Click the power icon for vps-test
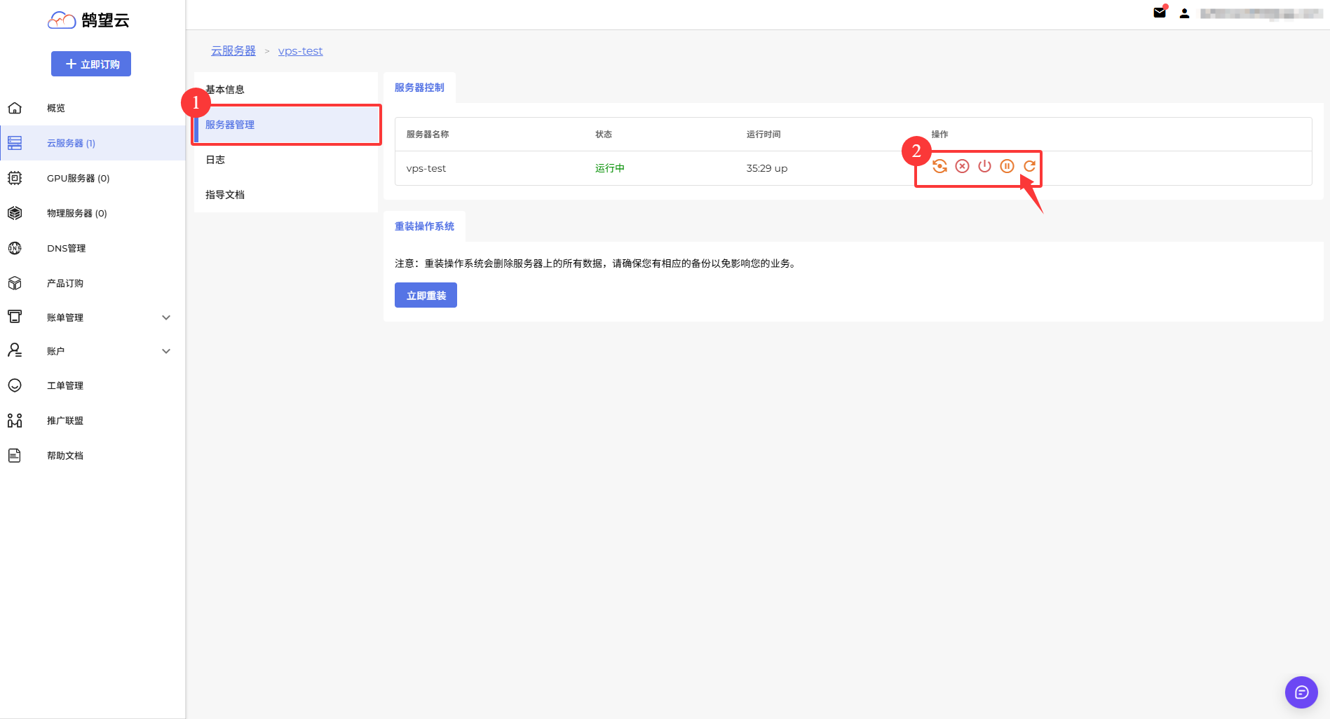 pyautogui.click(x=984, y=166)
